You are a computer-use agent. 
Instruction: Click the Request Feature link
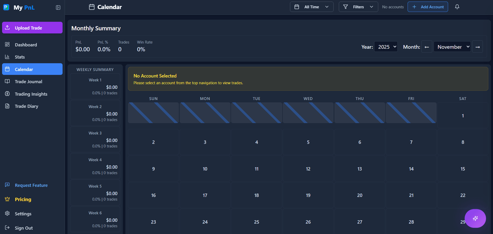pos(31,185)
